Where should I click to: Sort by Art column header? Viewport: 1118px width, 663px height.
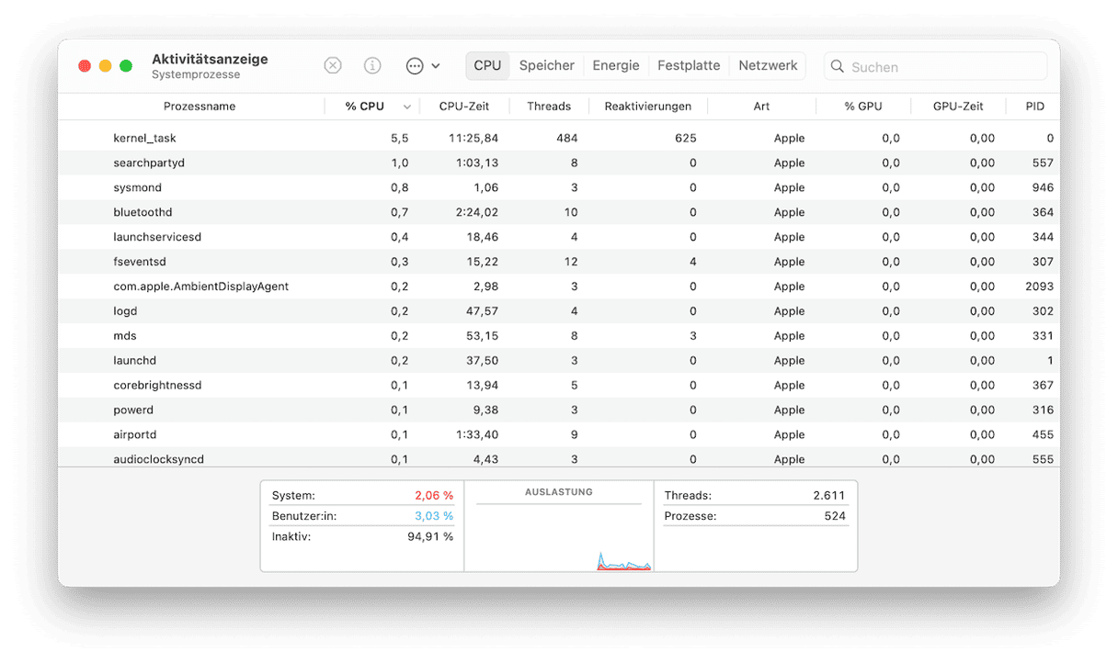tap(761, 106)
